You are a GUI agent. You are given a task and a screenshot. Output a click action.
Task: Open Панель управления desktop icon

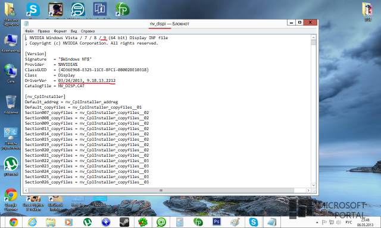[11, 138]
